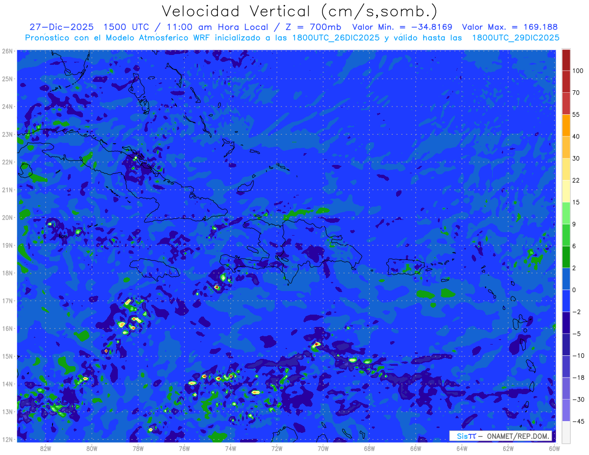Click the "70W" longitude label
The height and width of the screenshot is (455, 589).
coord(323,449)
